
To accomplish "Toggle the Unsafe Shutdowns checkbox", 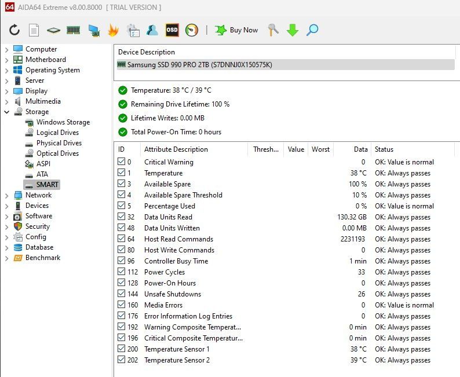I will pos(121,294).
